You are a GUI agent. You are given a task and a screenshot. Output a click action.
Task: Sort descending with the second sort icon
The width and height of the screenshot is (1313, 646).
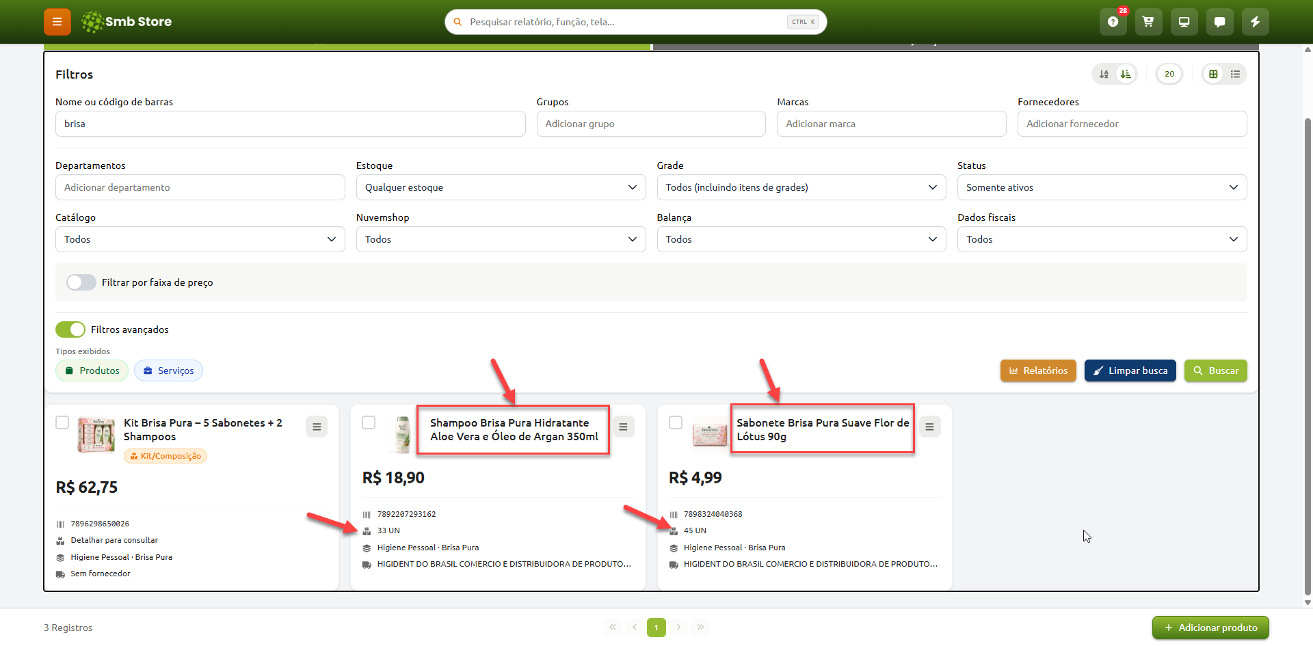[x=1126, y=74]
